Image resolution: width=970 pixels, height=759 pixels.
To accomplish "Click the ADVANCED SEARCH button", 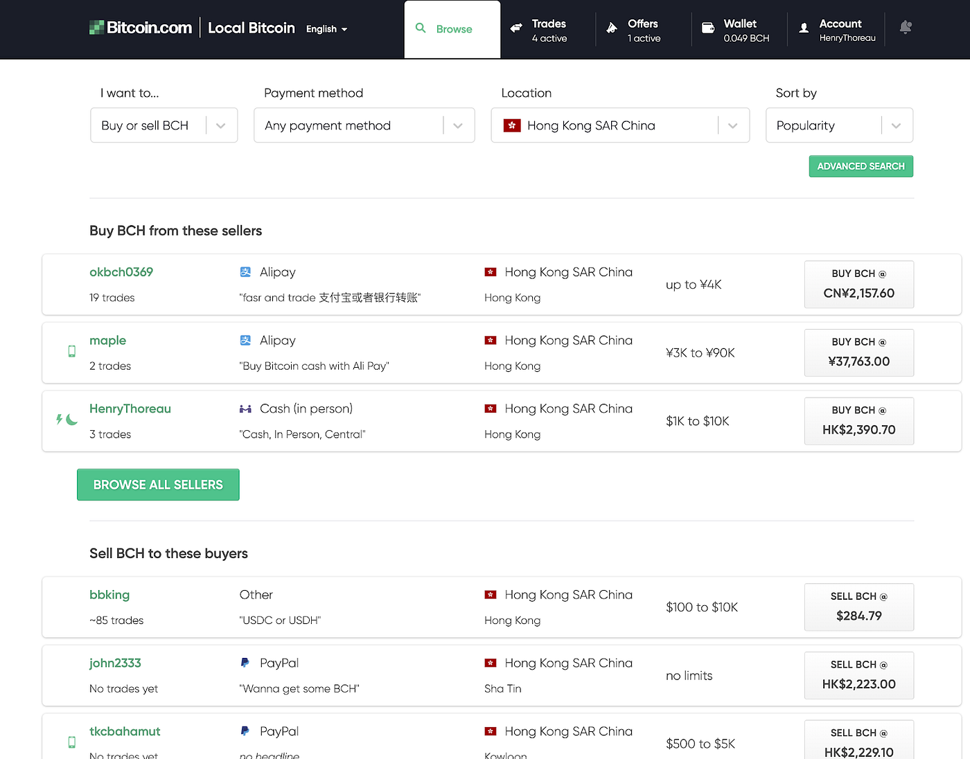I will (861, 166).
